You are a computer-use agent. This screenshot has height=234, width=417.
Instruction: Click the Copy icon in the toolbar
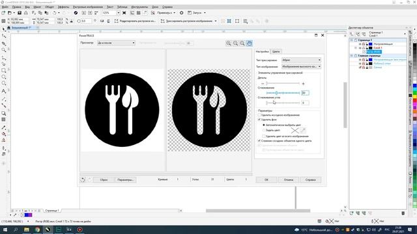pos(40,13)
